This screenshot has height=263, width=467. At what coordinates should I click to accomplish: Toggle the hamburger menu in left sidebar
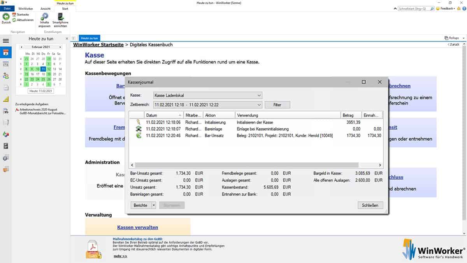(x=5, y=41)
